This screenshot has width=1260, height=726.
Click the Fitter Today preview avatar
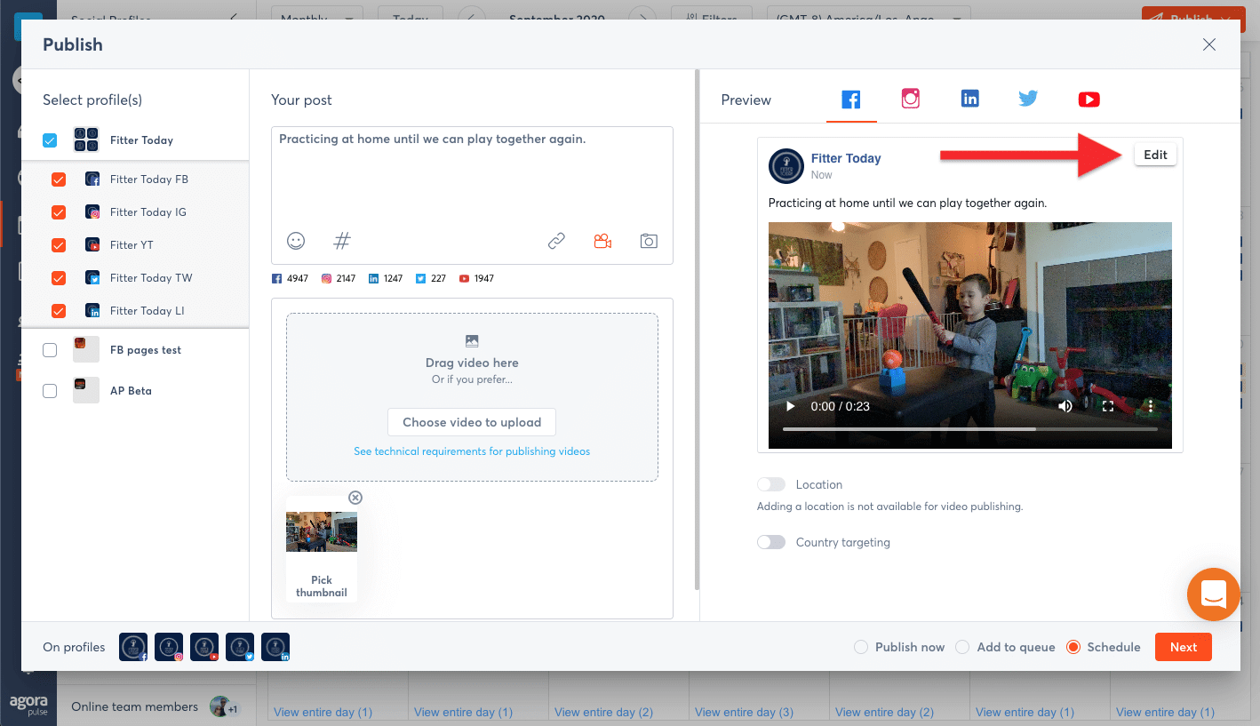[x=786, y=165]
